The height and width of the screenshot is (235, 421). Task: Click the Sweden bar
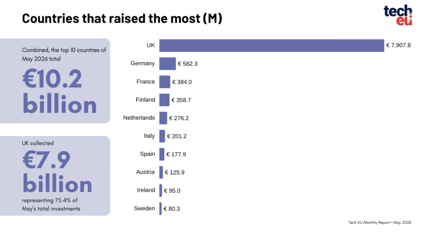tap(161, 208)
